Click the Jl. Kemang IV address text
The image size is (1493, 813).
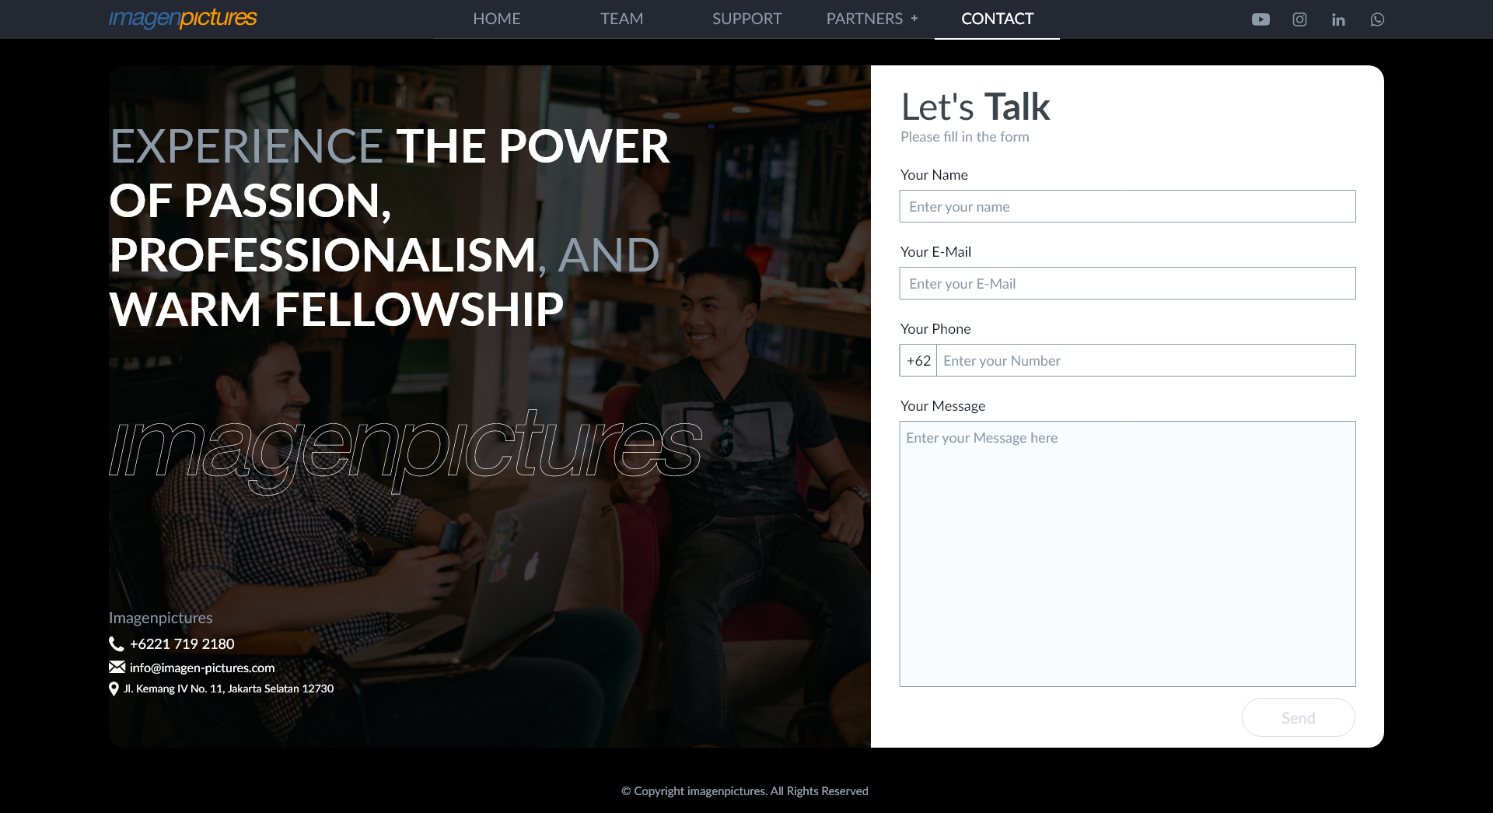point(229,689)
